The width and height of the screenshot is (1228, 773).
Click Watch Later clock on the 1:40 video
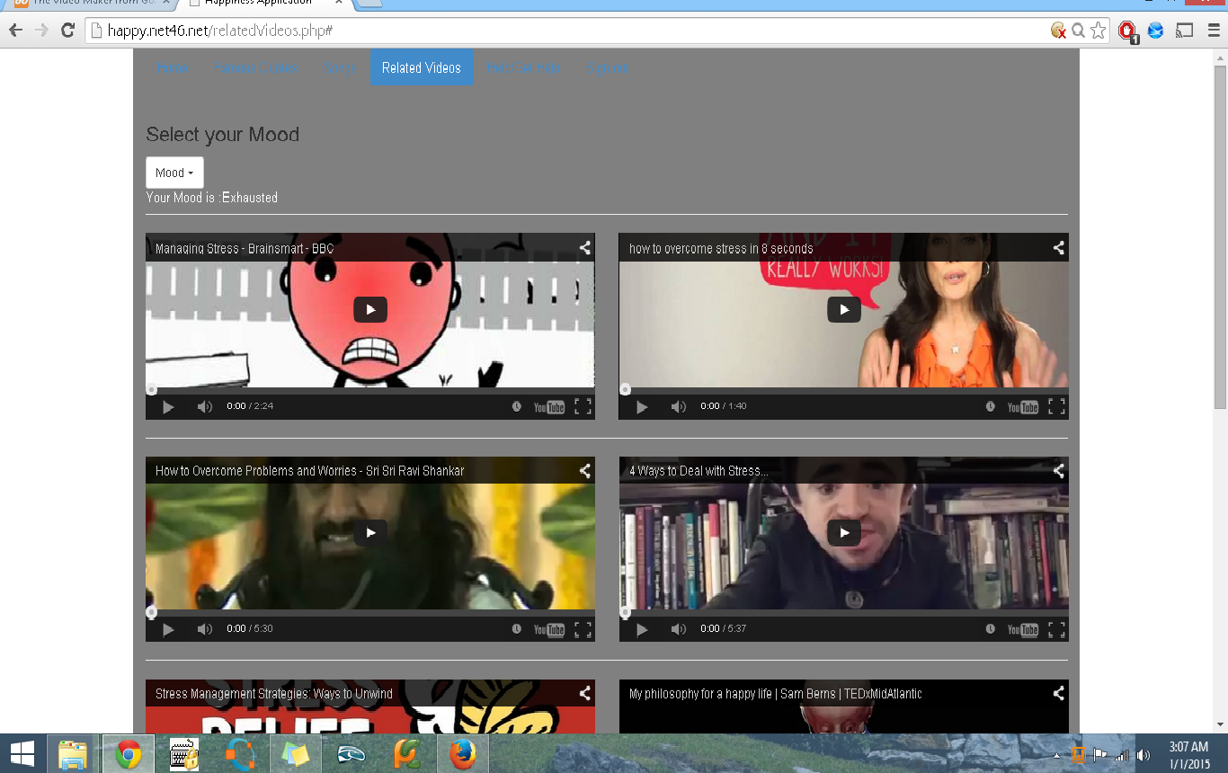pos(991,406)
